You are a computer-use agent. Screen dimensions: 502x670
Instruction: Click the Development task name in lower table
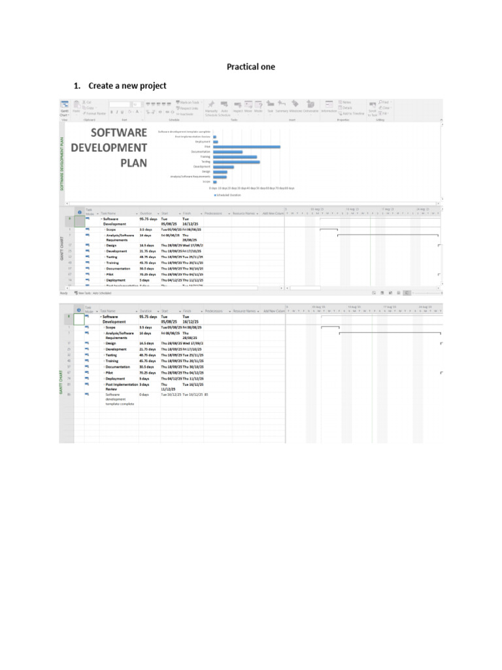[116, 349]
